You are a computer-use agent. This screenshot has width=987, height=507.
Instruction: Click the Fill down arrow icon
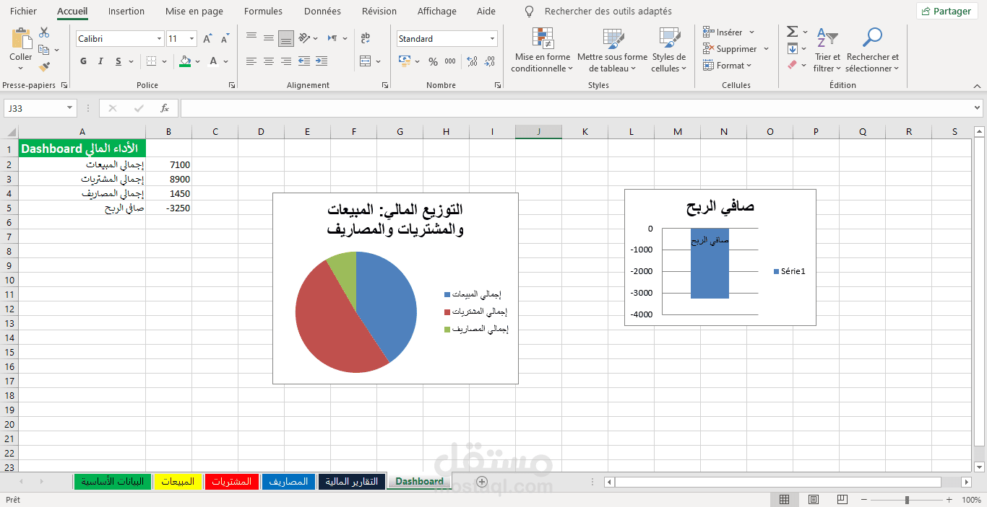click(793, 49)
